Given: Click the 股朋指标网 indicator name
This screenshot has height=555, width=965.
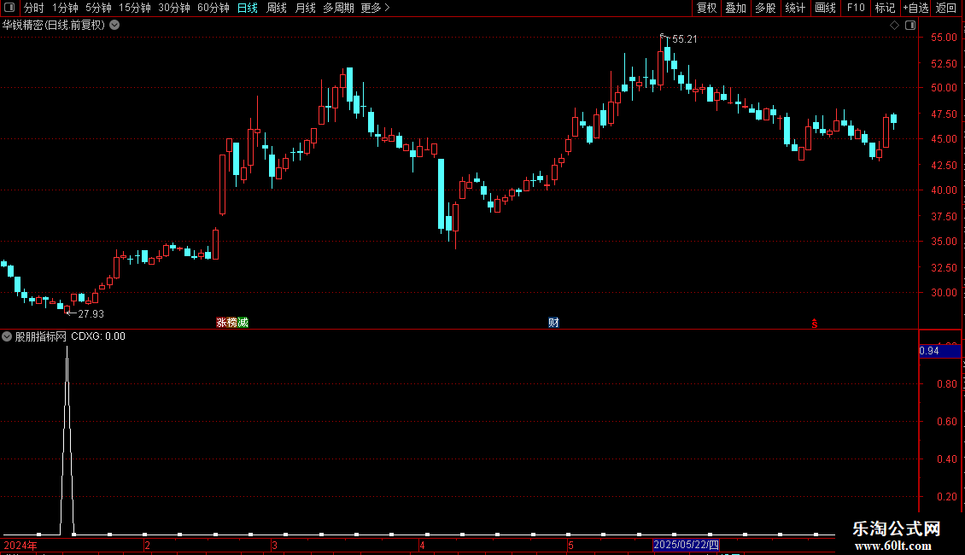Looking at the screenshot, I should point(41,336).
